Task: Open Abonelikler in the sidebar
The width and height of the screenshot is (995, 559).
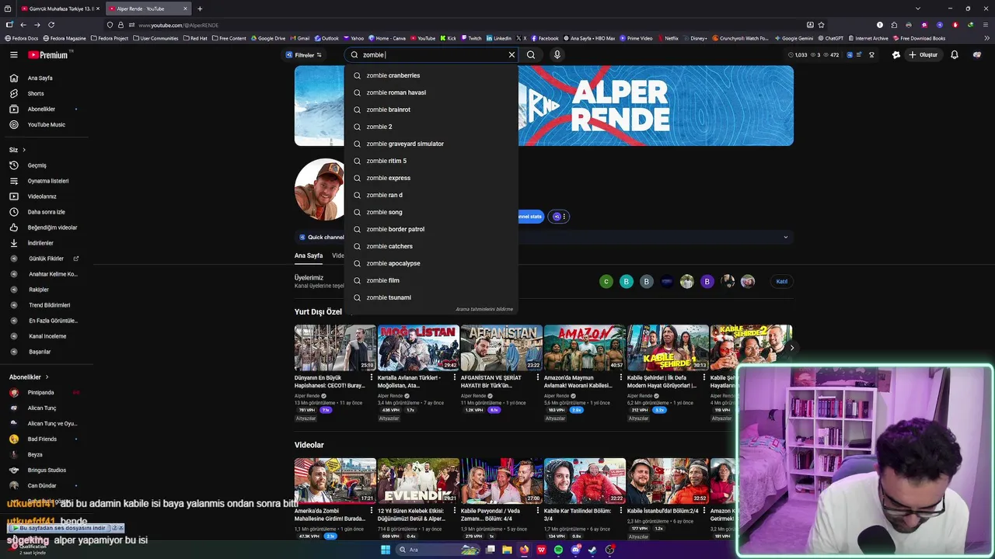Action: 43,109
